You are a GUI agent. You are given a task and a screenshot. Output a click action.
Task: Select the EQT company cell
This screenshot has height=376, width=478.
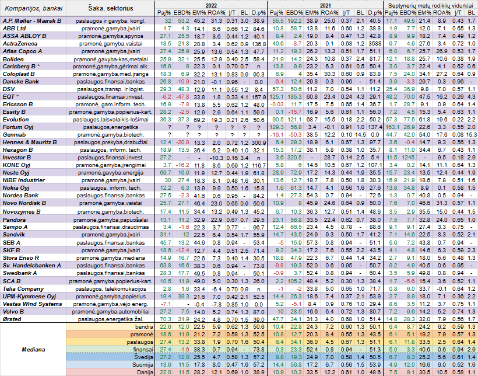click(x=33, y=96)
